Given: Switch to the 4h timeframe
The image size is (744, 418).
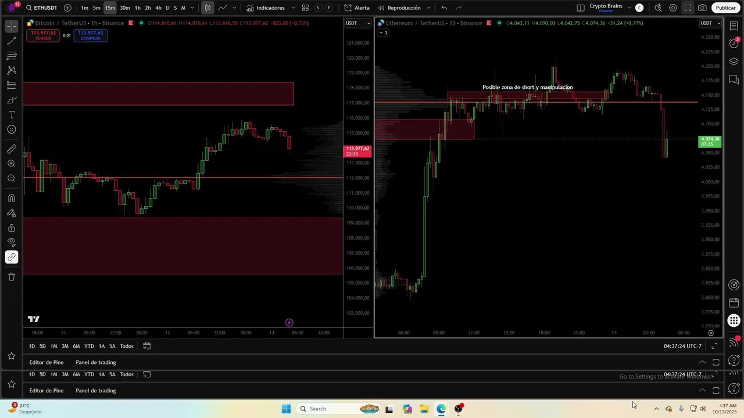Looking at the screenshot, I should point(158,8).
